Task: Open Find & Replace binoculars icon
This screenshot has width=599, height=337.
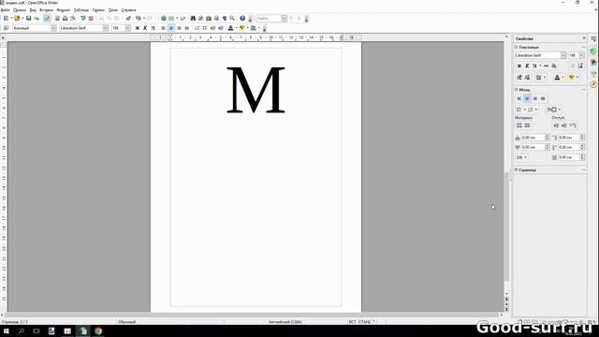Action: tap(193, 19)
